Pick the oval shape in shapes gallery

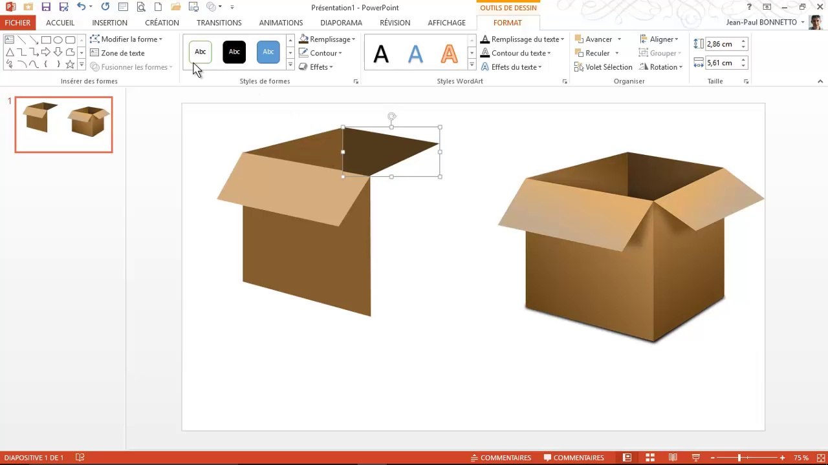[58, 39]
